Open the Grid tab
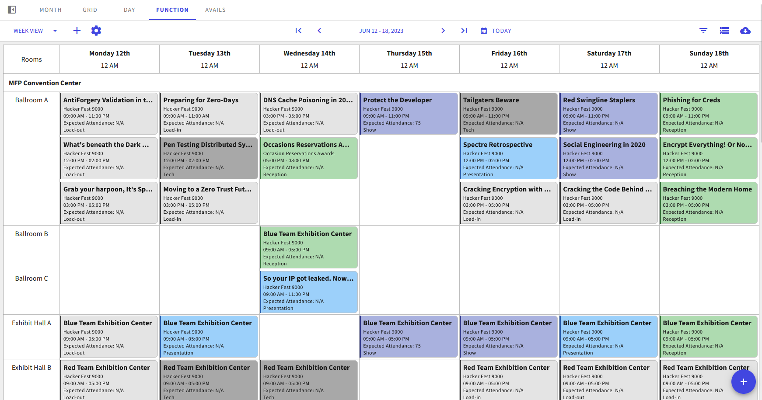Screen dimensions: 762x400 click(90, 10)
